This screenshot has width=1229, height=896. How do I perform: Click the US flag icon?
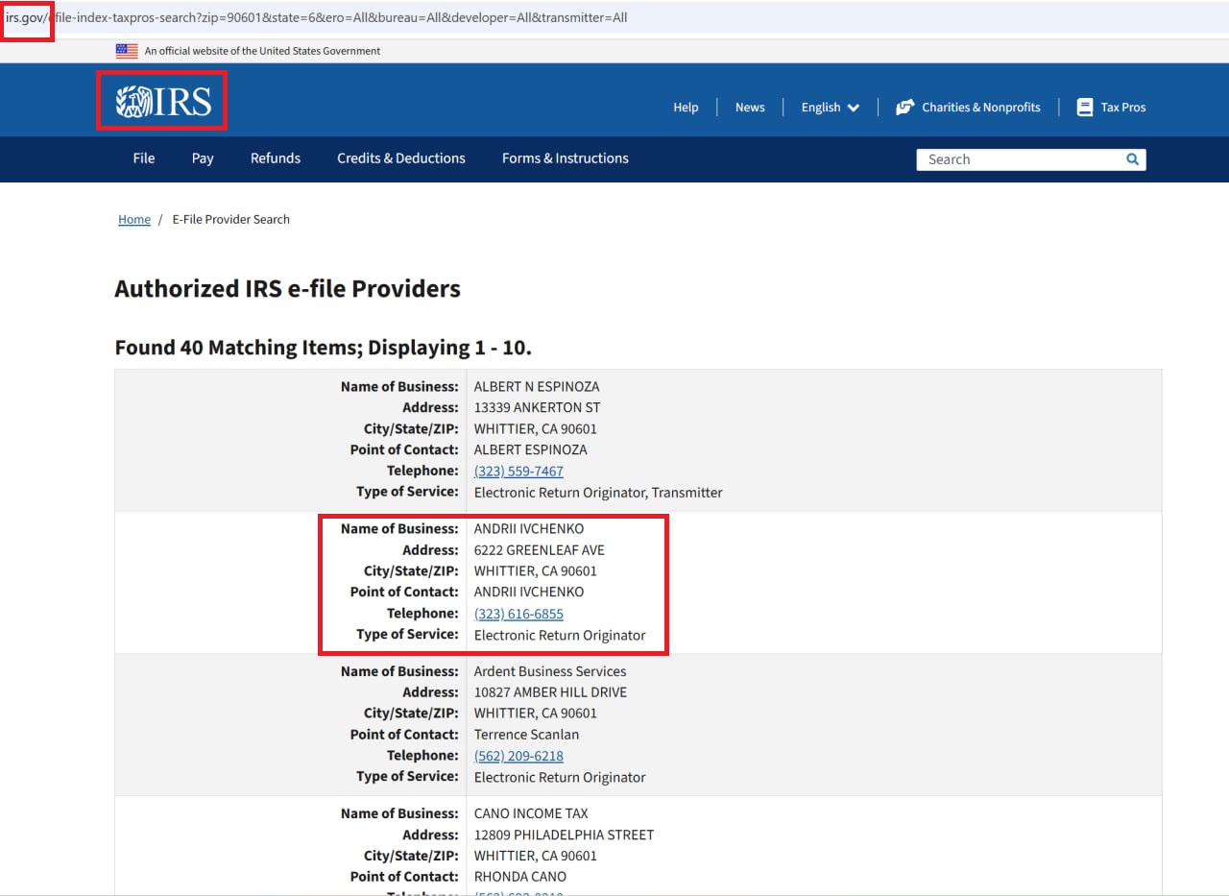click(x=127, y=51)
